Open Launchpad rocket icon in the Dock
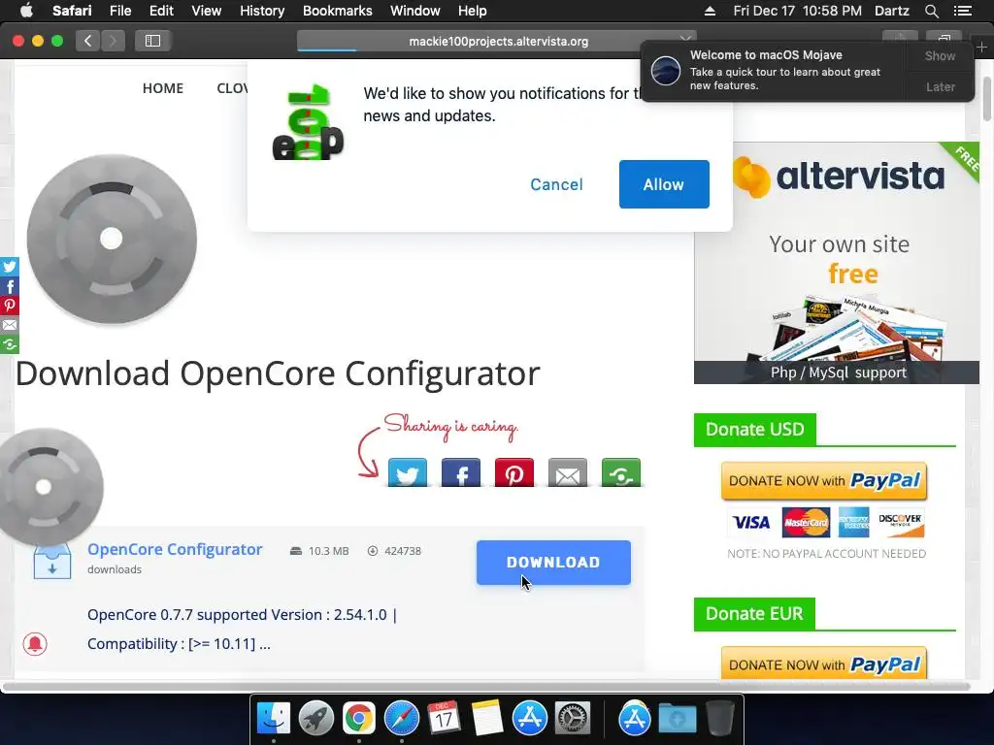Viewport: 994px width, 745px height. [x=315, y=719]
